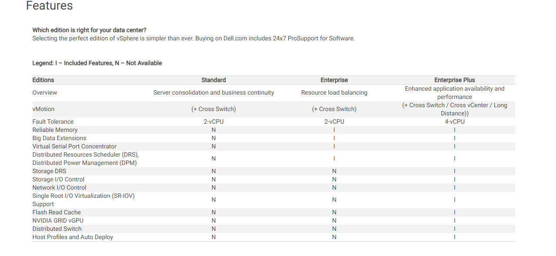This screenshot has height=256, width=556.
Task: Click the vMotion row label
Action: (43, 109)
